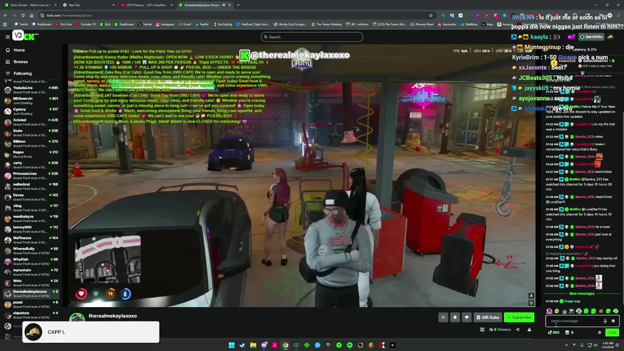Open Cgeezy channel from following list
Viewport: 624px width, 351px height.
31,111
